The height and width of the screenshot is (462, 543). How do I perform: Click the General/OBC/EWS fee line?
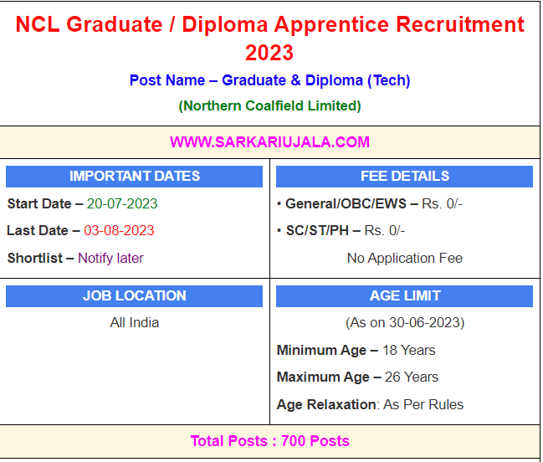pos(370,203)
